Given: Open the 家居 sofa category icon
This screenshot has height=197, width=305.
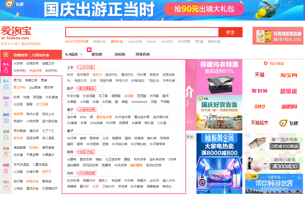Looking at the screenshot, I should [6, 138].
